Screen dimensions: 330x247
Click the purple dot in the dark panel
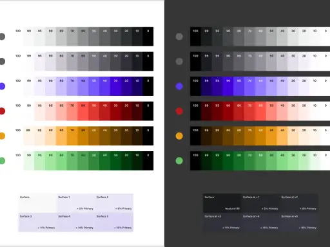179,86
